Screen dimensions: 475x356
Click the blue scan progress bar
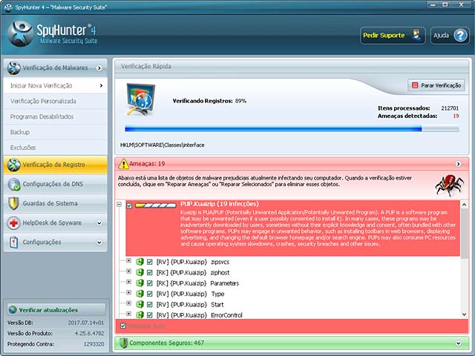pyautogui.click(x=292, y=129)
